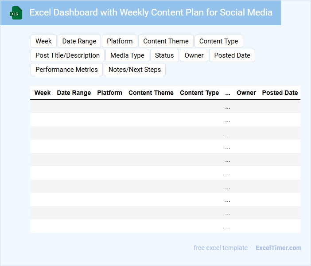The height and width of the screenshot is (266, 311).
Task: Click the Performance Metrics tag
Action: 66,70
